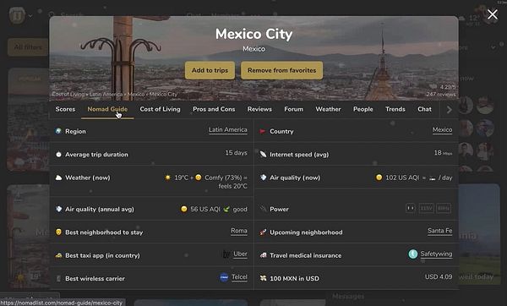Click the 247 reviews text
This screenshot has height=306, width=507.
pyautogui.click(x=441, y=95)
